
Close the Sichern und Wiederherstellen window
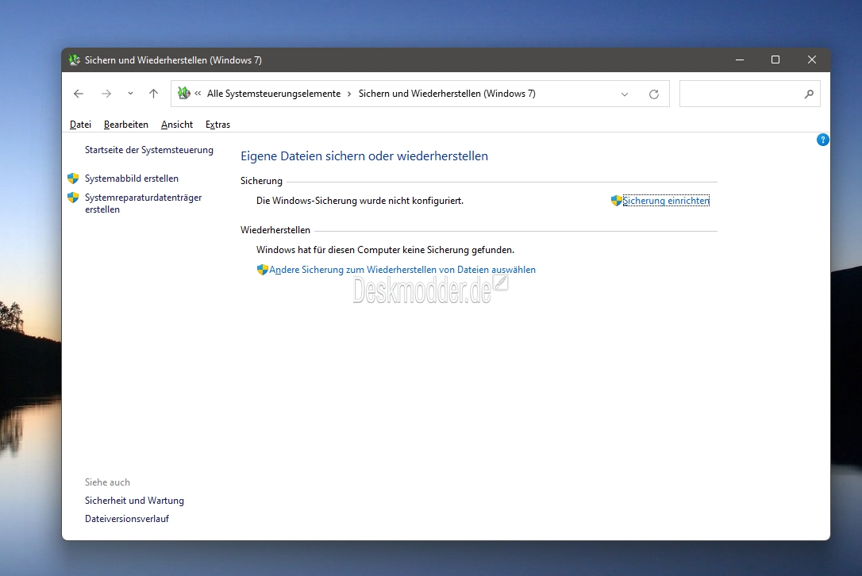(811, 60)
